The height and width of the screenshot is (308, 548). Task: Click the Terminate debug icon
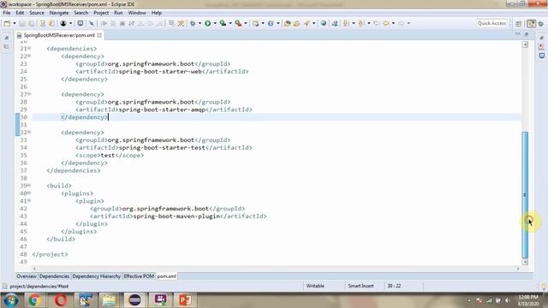[x=122, y=23]
